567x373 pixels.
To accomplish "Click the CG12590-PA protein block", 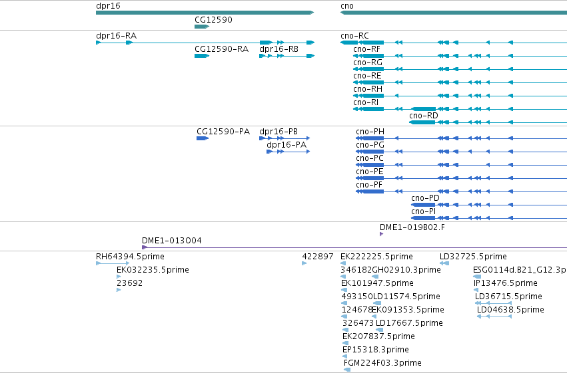I will click(x=203, y=138).
